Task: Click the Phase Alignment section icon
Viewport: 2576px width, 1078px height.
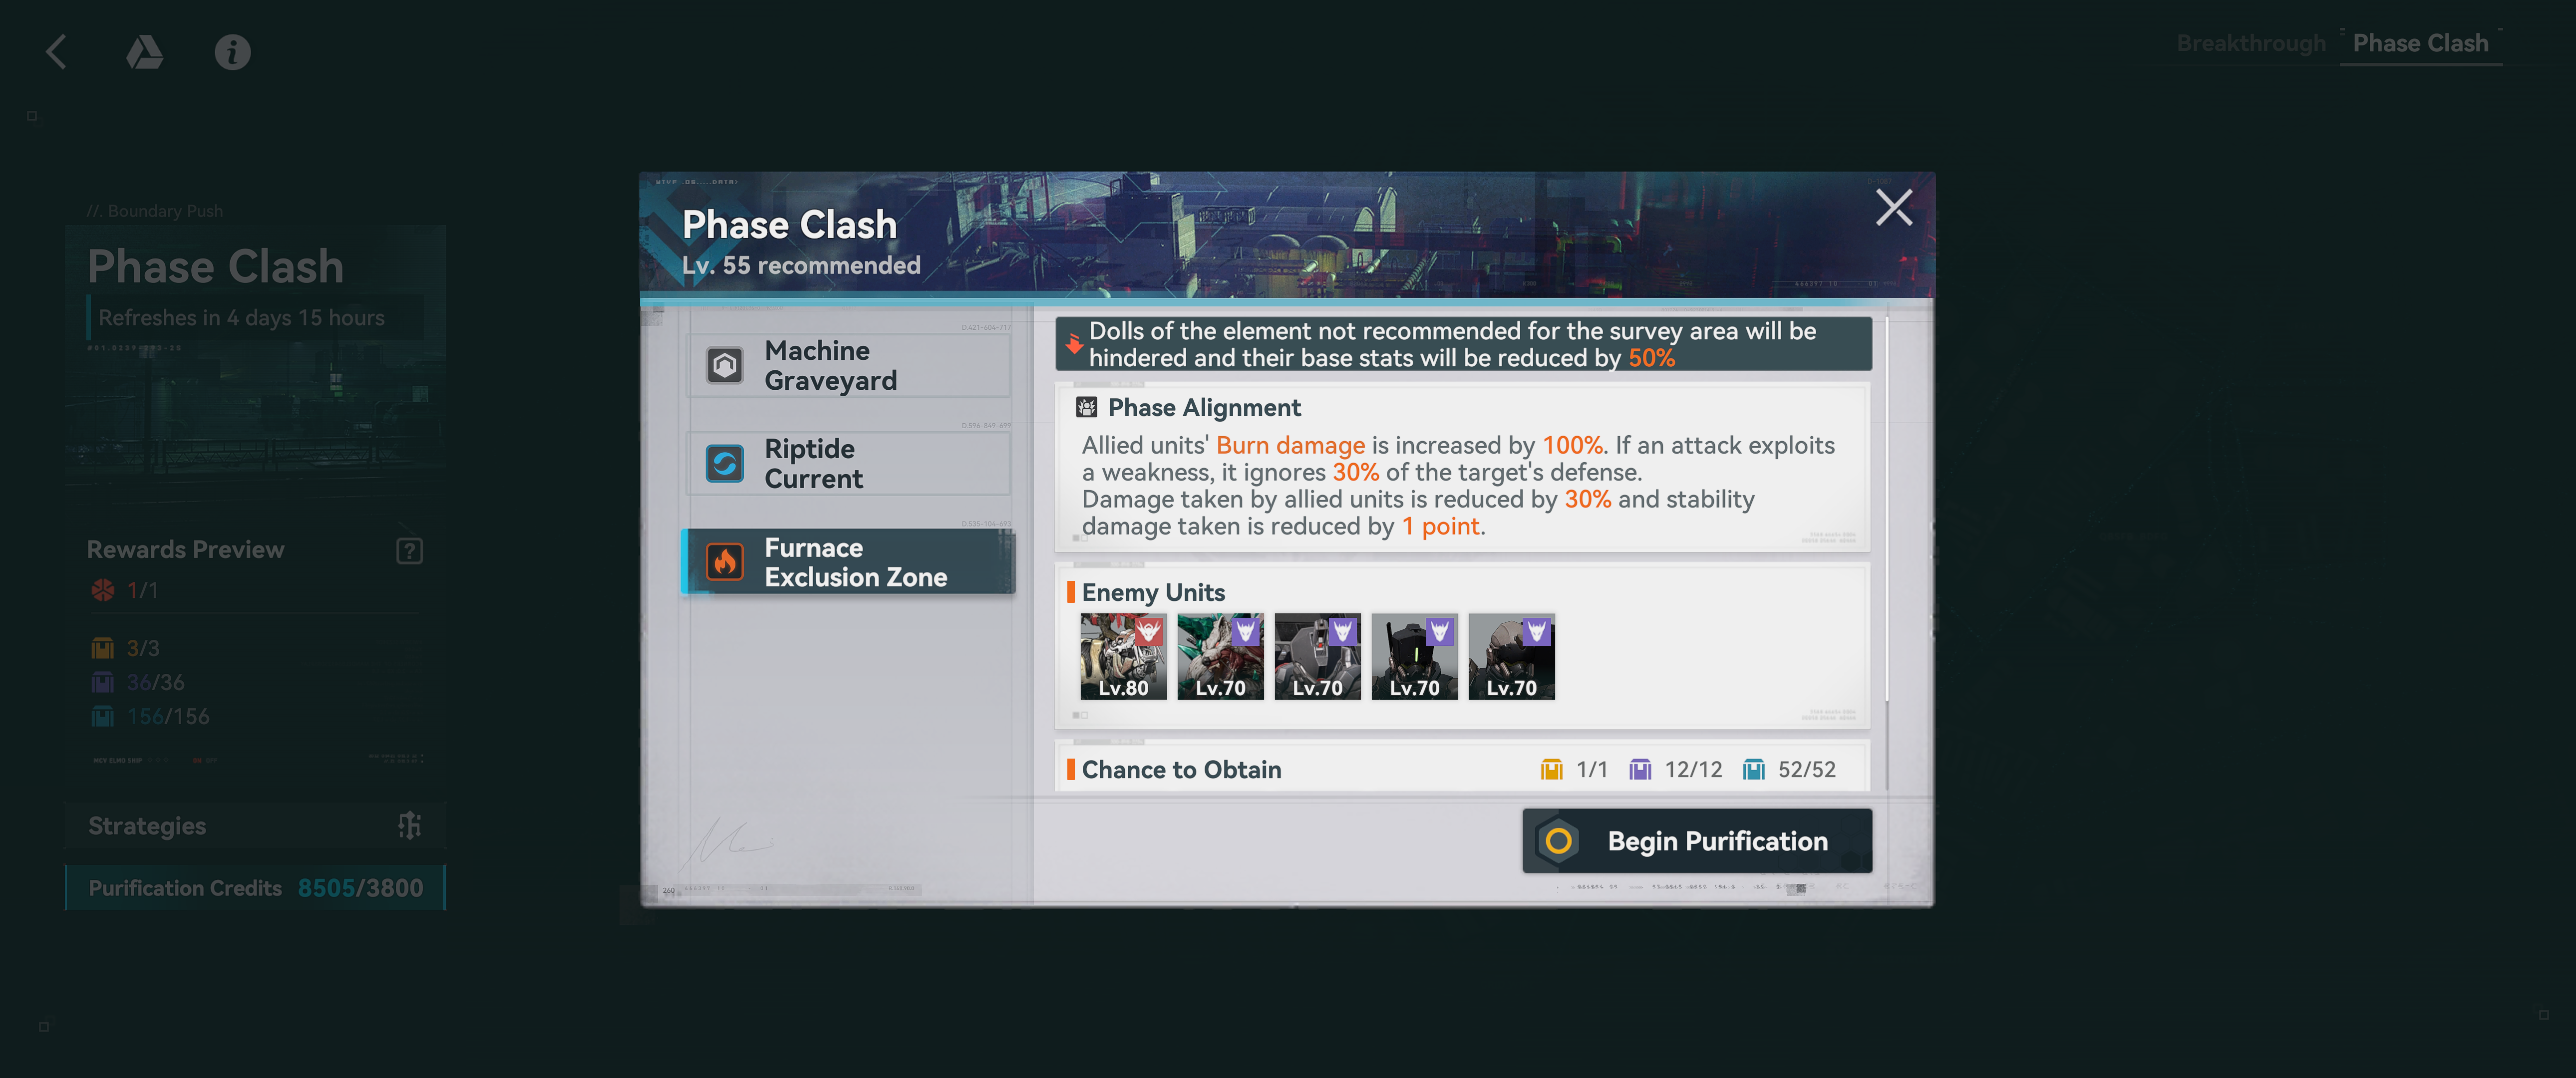Action: (x=1086, y=407)
